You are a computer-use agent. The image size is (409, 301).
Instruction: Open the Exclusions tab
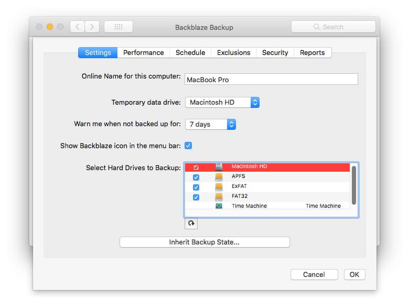pyautogui.click(x=234, y=52)
